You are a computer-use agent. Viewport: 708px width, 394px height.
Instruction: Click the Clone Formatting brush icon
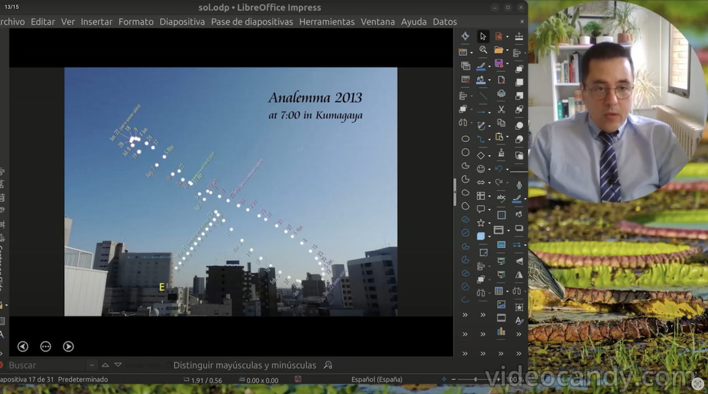pos(501,153)
